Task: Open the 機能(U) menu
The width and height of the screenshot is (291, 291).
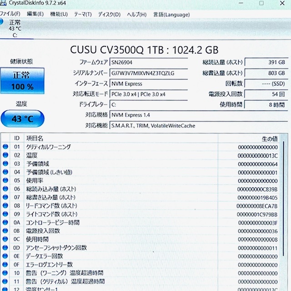Action: (59, 14)
